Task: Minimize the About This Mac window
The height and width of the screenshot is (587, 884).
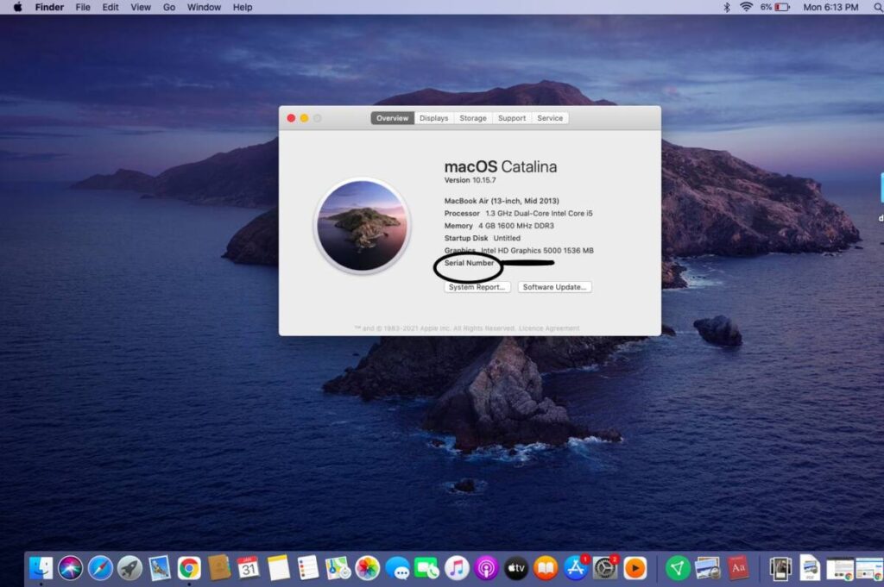Action: click(x=304, y=118)
